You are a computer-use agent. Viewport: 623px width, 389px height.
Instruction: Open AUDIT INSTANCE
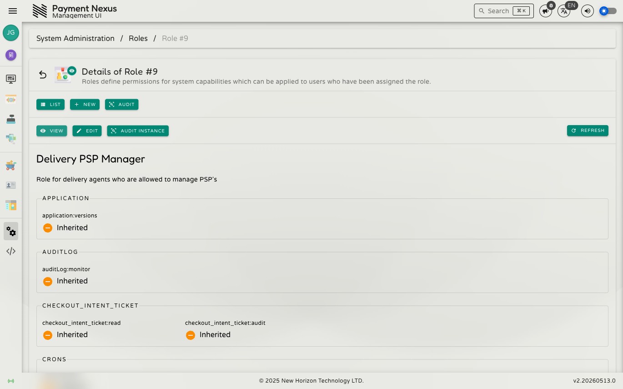pos(138,131)
